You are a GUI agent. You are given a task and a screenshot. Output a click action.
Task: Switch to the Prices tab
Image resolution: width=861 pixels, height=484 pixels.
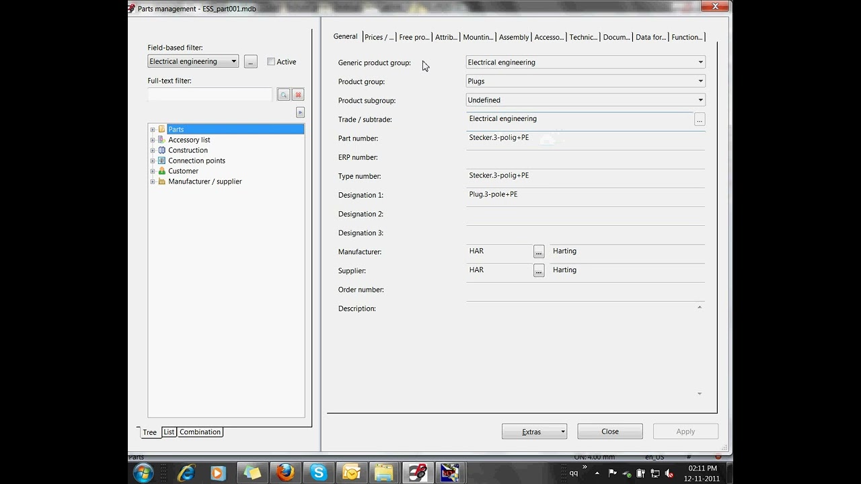(379, 37)
